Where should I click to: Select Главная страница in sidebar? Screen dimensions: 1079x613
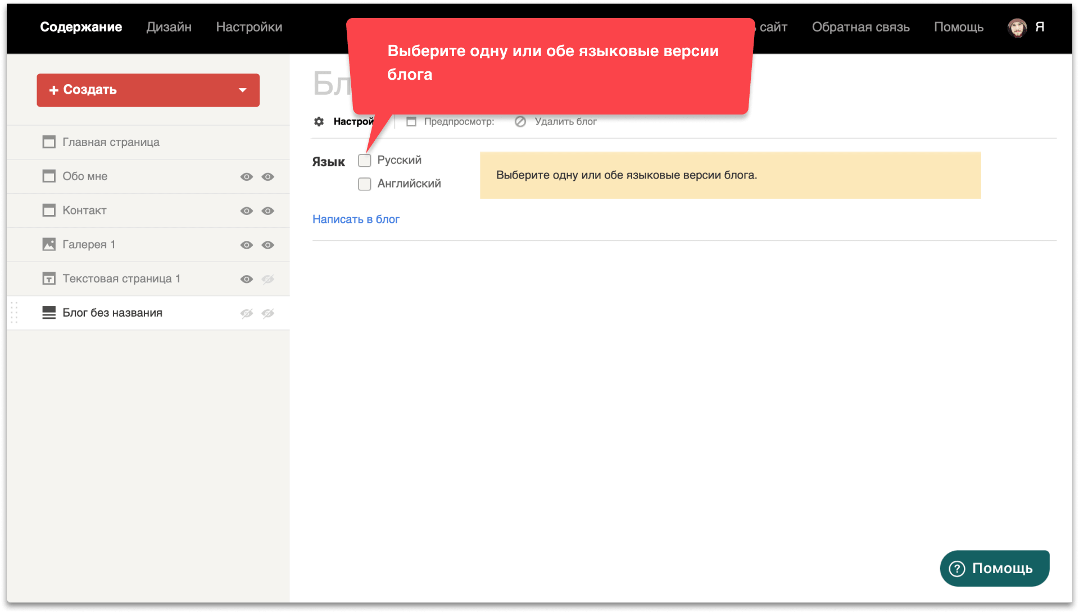coord(111,143)
